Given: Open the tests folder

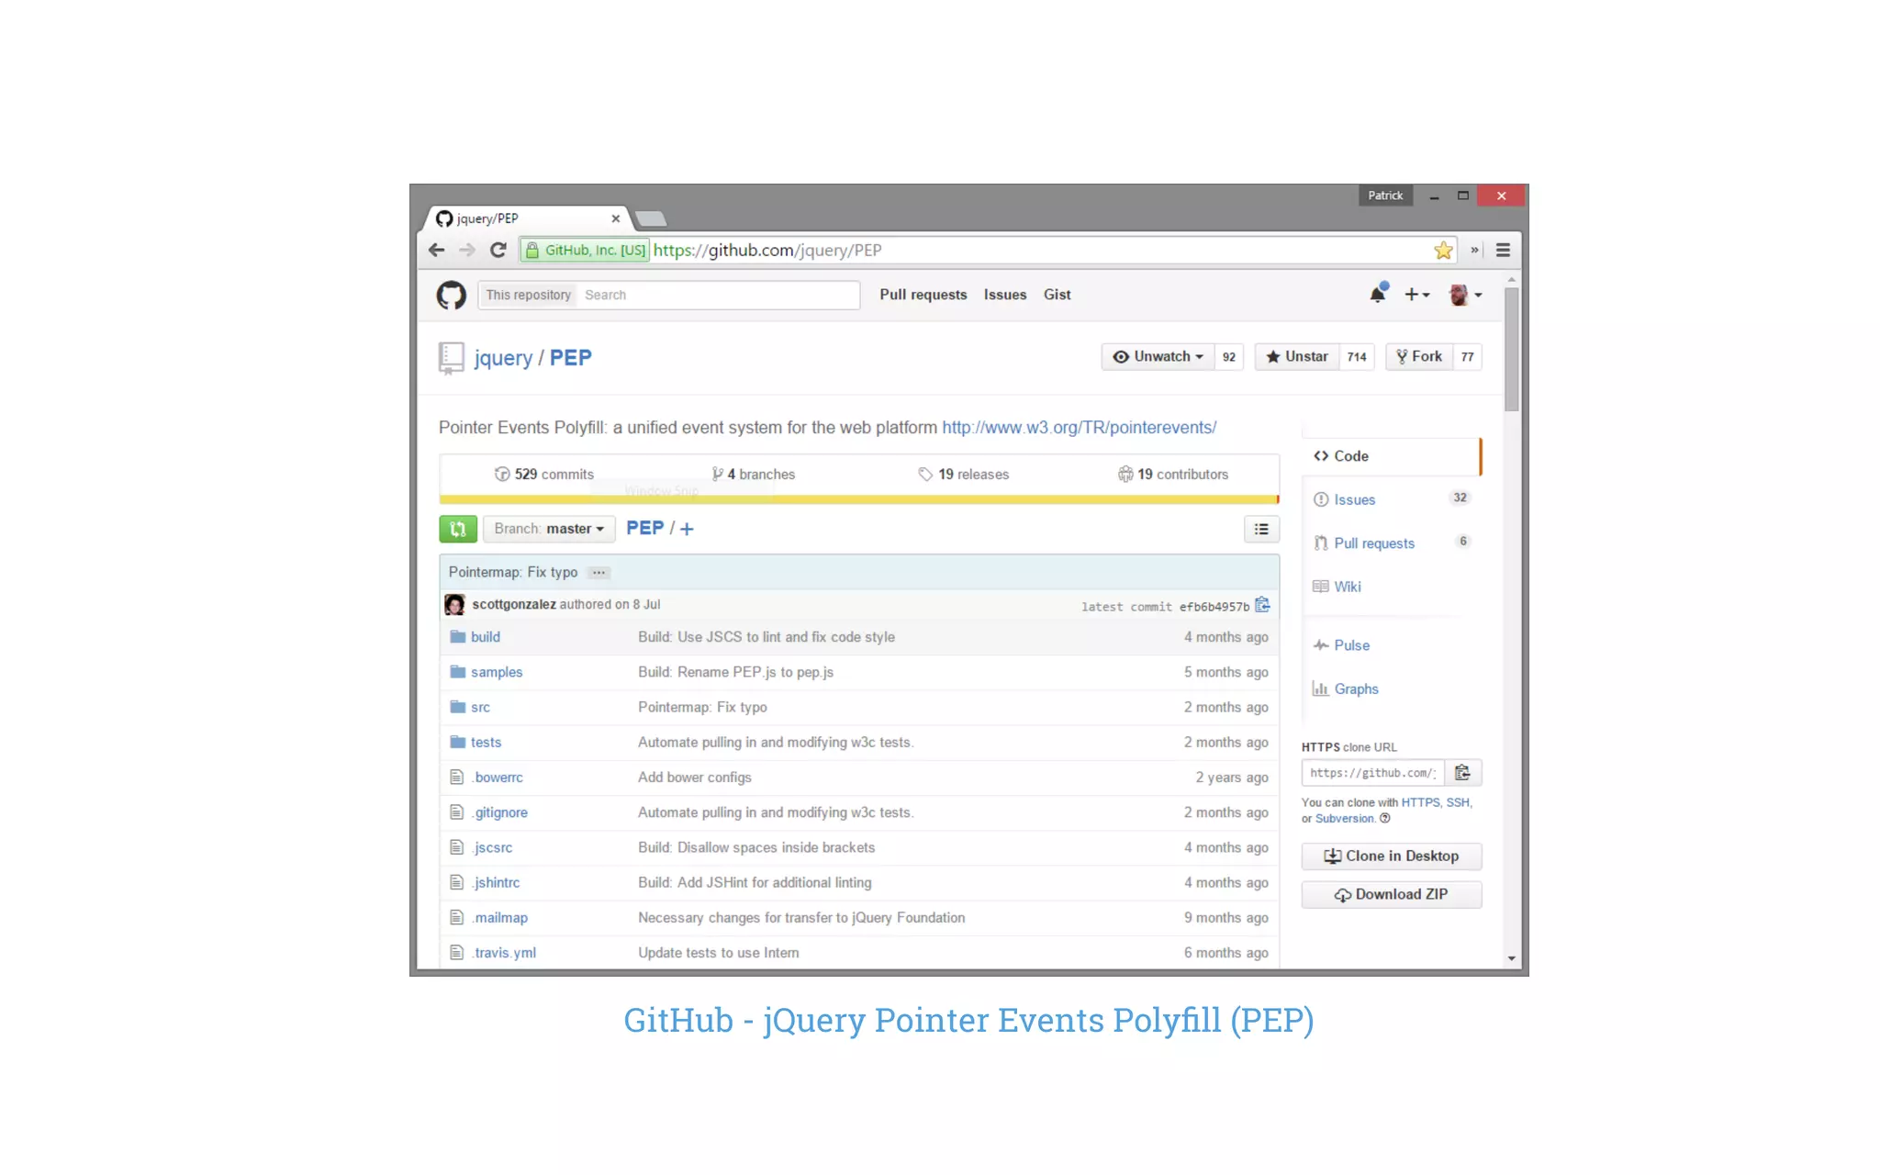Looking at the screenshot, I should pyautogui.click(x=486, y=743).
